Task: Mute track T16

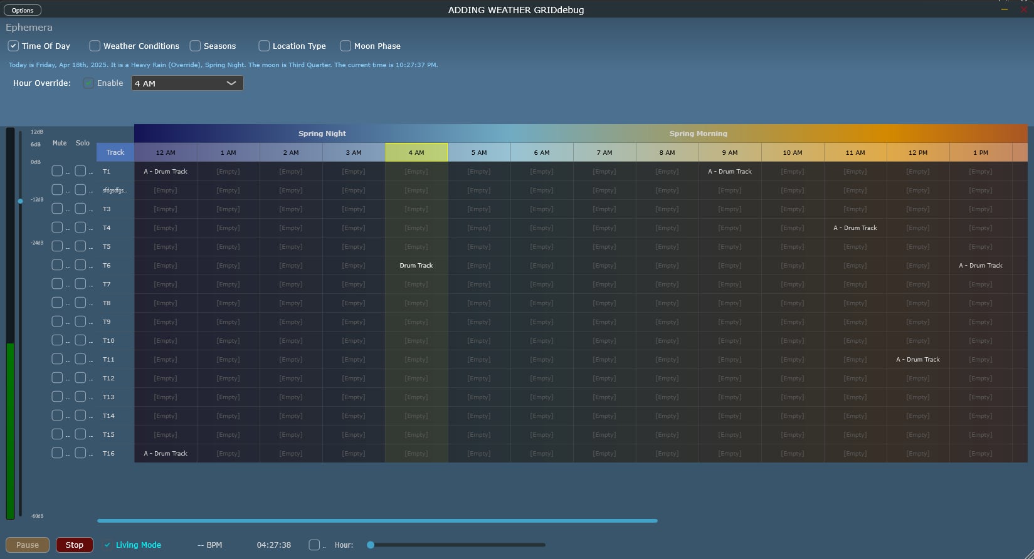Action: pos(57,453)
